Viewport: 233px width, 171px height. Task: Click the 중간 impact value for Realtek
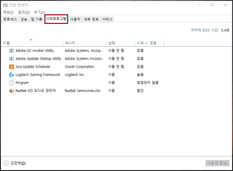[140, 91]
